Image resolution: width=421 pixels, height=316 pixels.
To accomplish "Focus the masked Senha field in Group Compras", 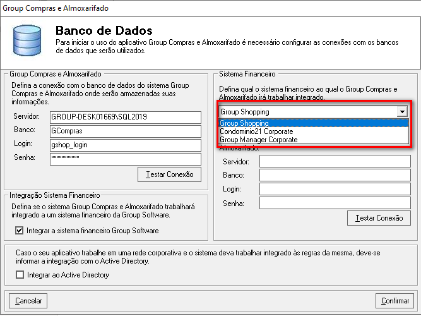I will [x=126, y=159].
